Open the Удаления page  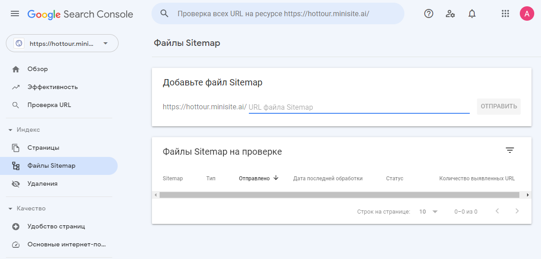coord(42,183)
